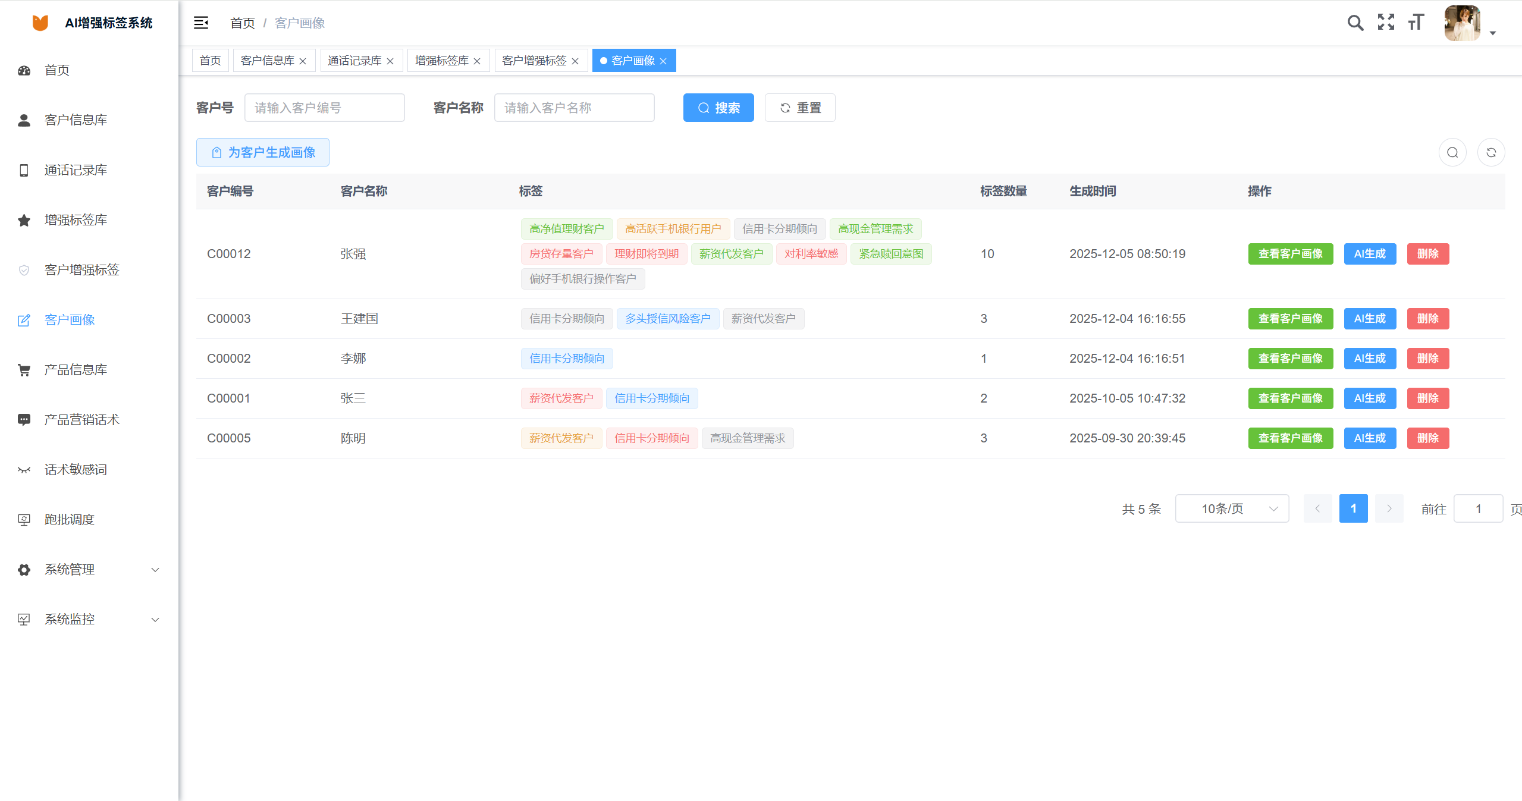Enter fullscreen mode via the expand icon
Viewport: 1522px width, 801px height.
coord(1386,23)
